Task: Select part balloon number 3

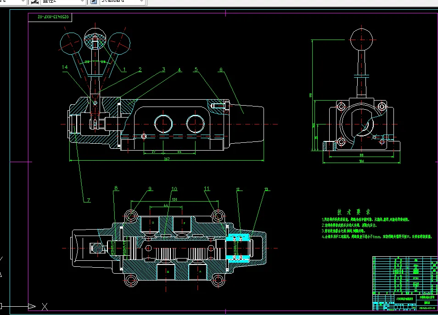Action: tap(163, 69)
